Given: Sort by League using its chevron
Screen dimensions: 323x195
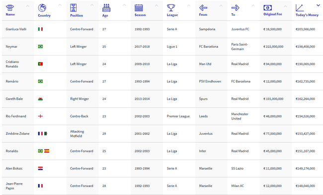Looking at the screenshot, I should (x=189, y=5).
